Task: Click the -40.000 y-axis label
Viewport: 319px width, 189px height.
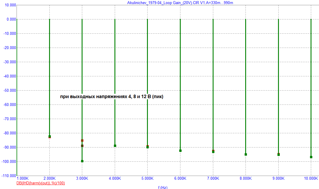Action: coord(10,76)
